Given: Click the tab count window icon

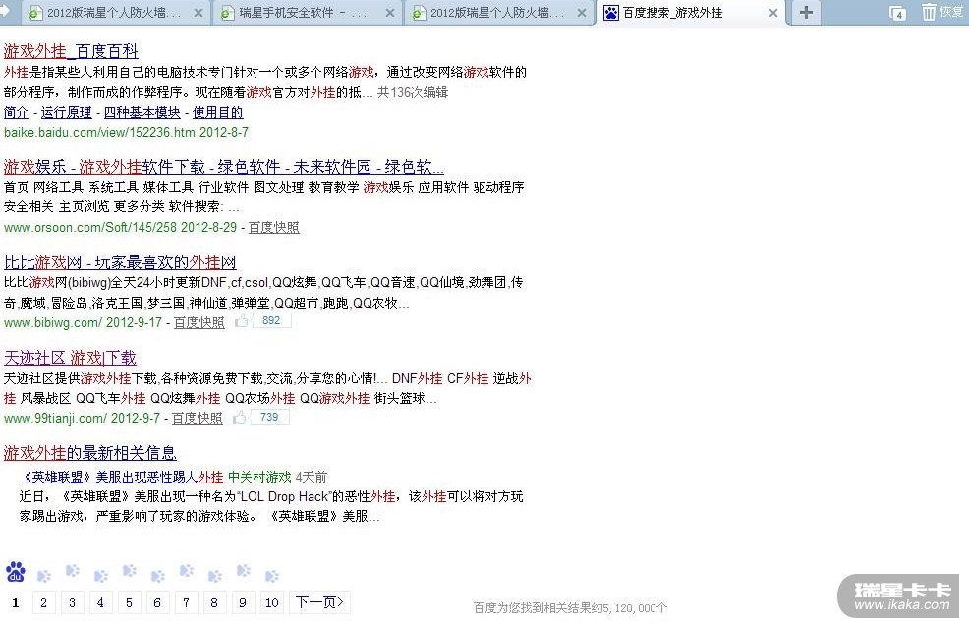Looking at the screenshot, I should tap(897, 13).
